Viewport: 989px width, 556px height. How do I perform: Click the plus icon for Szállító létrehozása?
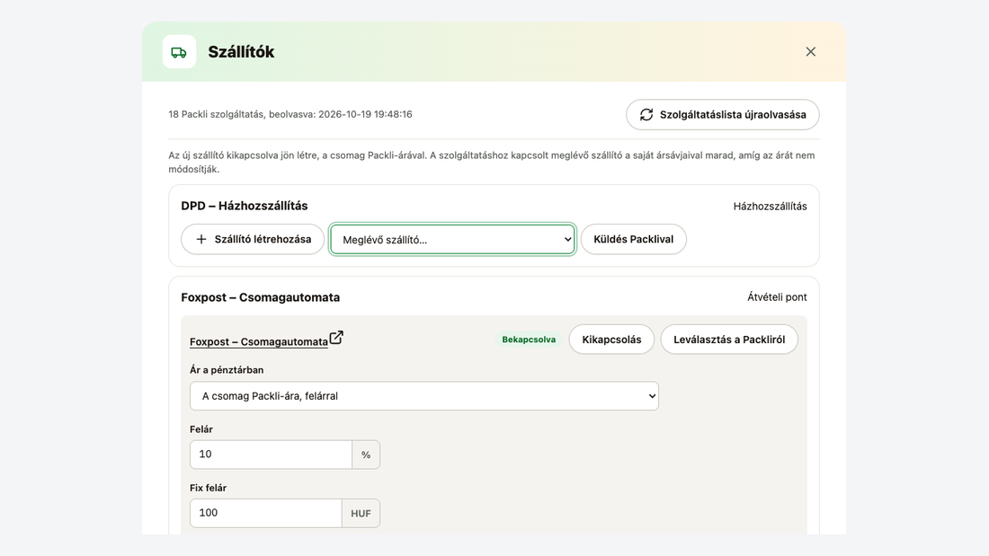(201, 240)
